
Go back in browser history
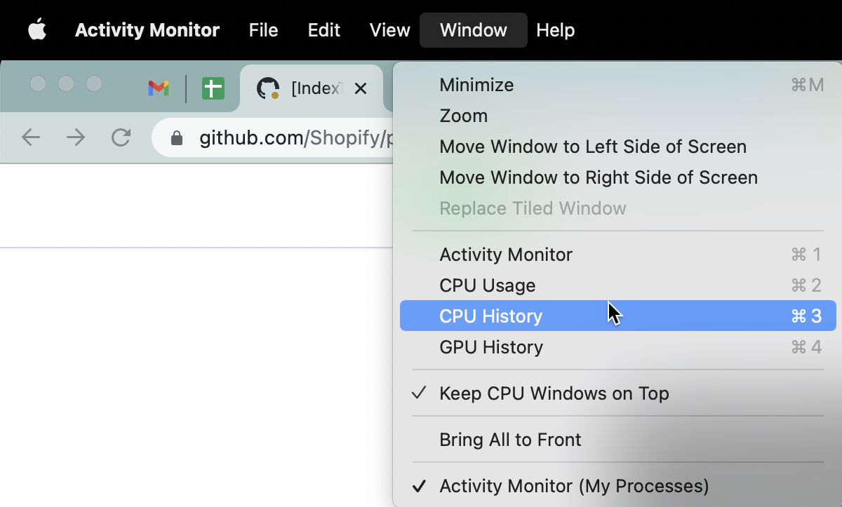31,137
